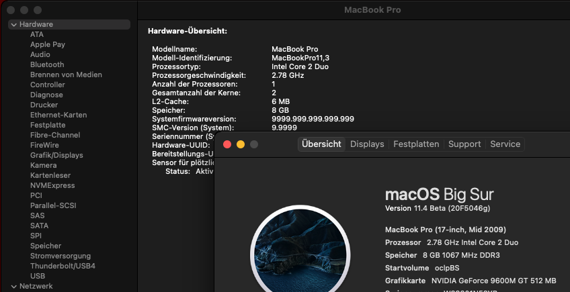Image resolution: width=570 pixels, height=292 pixels.
Task: Open the Festplatten tab
Action: pos(416,144)
